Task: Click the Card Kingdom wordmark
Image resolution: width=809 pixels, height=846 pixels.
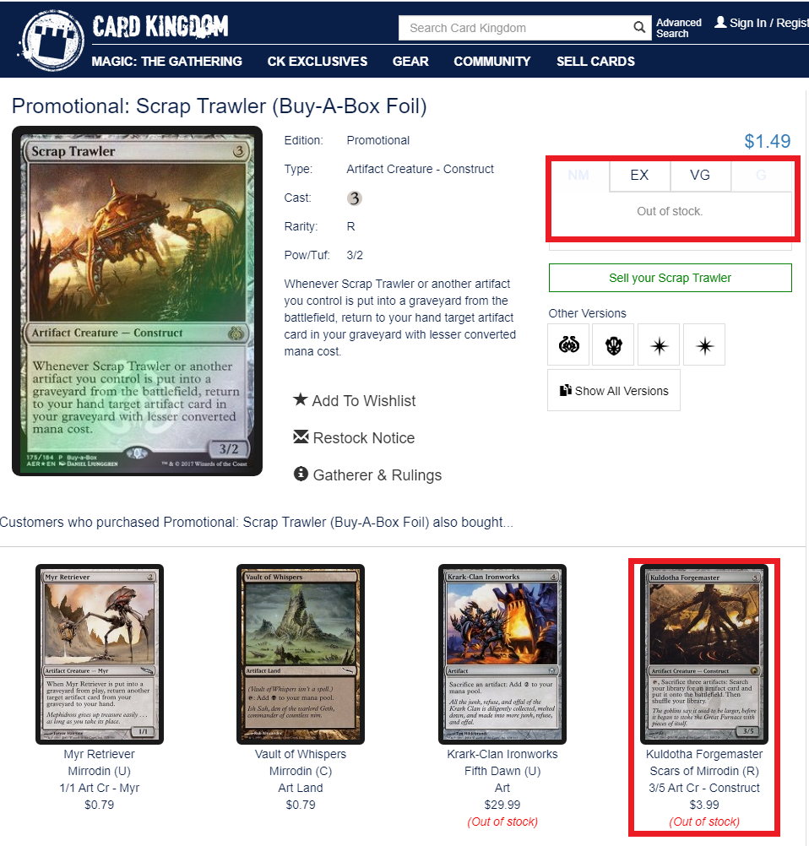Action: point(160,26)
